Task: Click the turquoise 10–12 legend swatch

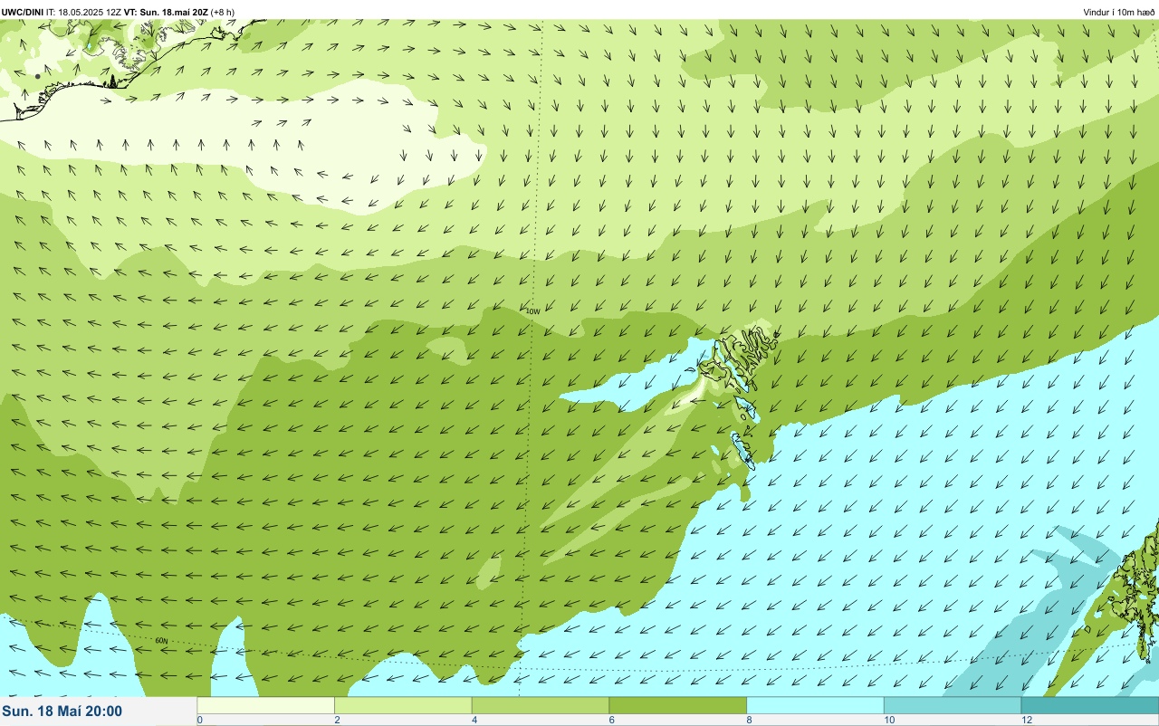Action: (x=953, y=705)
